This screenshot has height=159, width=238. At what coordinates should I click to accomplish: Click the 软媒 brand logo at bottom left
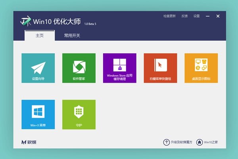click(30, 142)
